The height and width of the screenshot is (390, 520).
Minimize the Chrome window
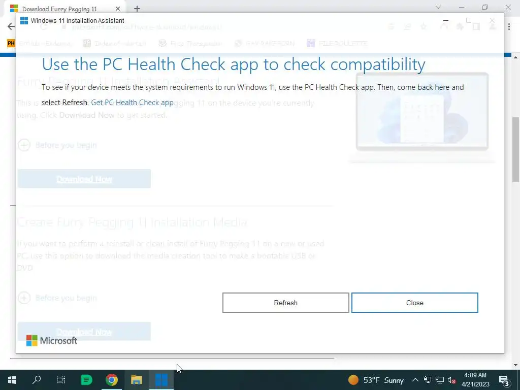(461, 7)
